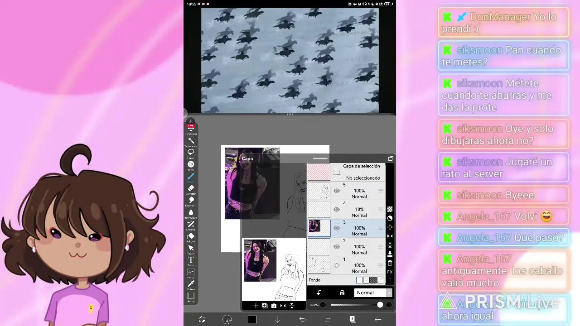The height and width of the screenshot is (326, 580).
Task: Select layer 3 photo thumbnail
Action: [319, 228]
